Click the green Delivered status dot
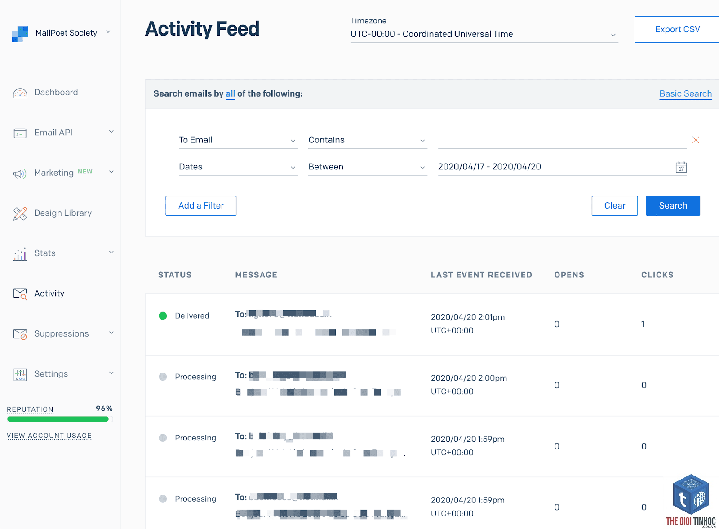Image resolution: width=719 pixels, height=529 pixels. coord(163,316)
